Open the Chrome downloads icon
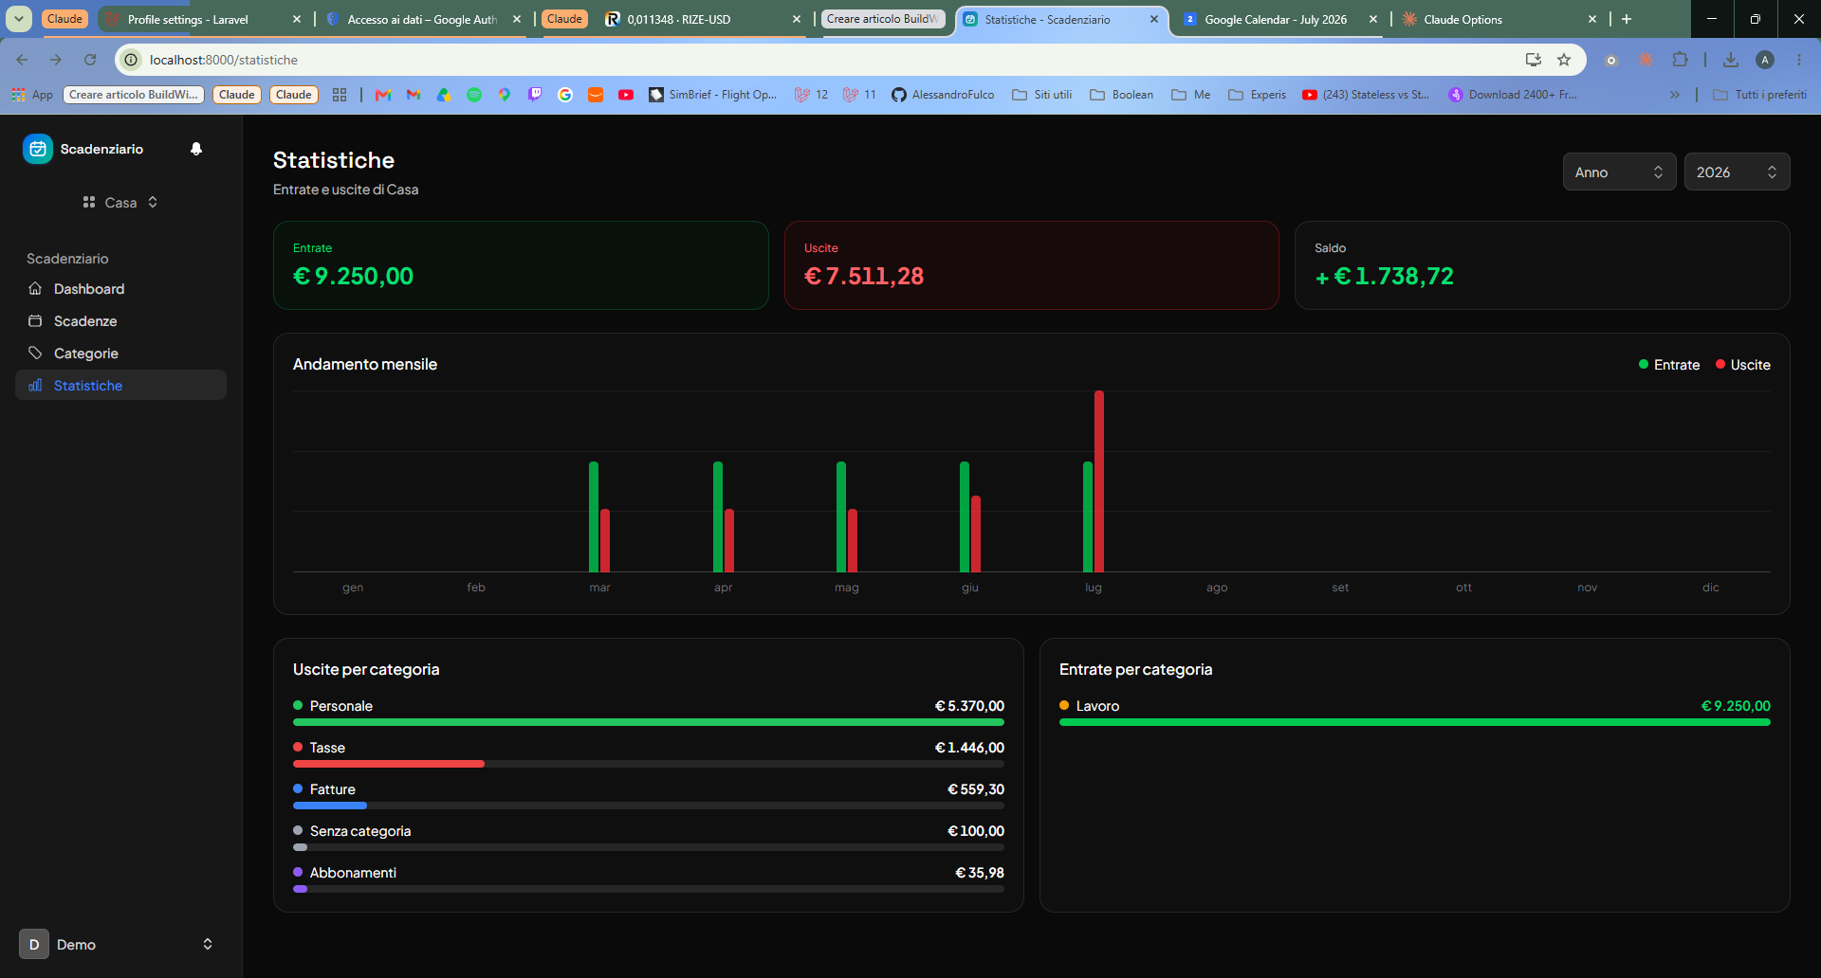This screenshot has height=978, width=1821. [1731, 60]
